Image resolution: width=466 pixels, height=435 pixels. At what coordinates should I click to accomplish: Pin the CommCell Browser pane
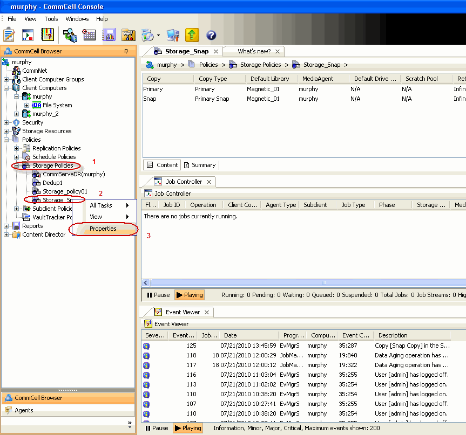tap(126, 51)
